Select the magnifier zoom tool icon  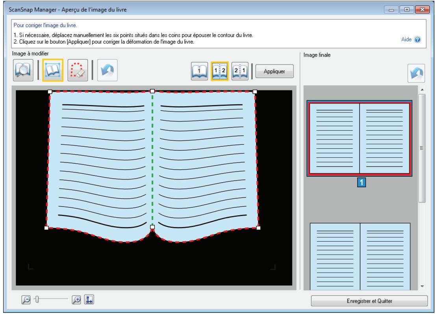point(23,70)
